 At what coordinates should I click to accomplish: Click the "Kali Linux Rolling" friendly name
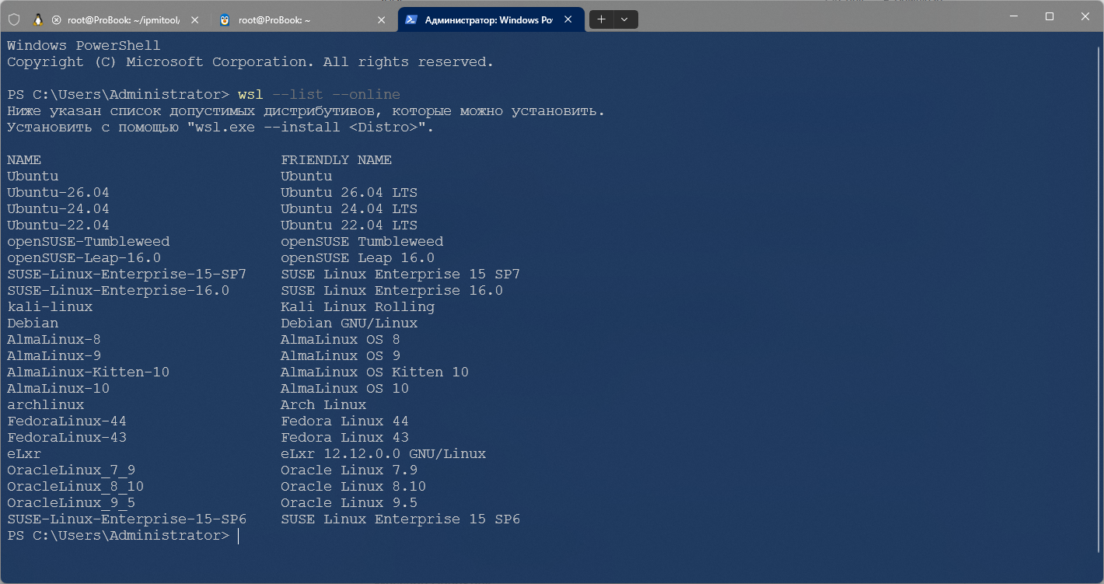tap(358, 307)
